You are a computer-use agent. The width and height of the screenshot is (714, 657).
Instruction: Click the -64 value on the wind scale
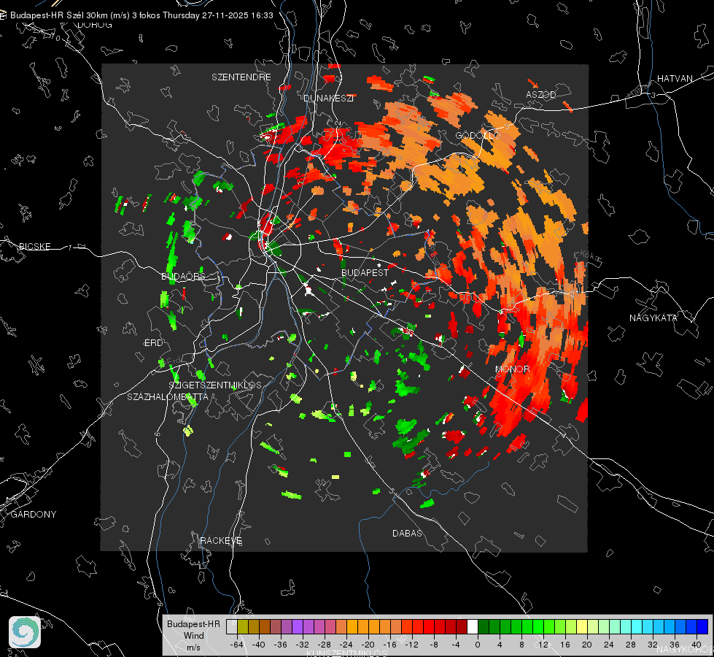tap(237, 645)
